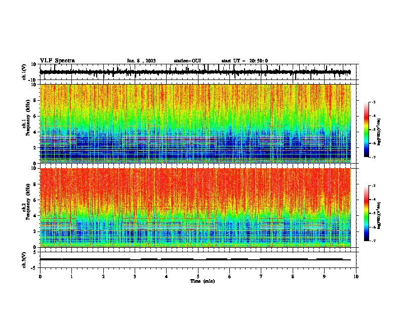Click the time axis tick label '9'

tap(324, 277)
